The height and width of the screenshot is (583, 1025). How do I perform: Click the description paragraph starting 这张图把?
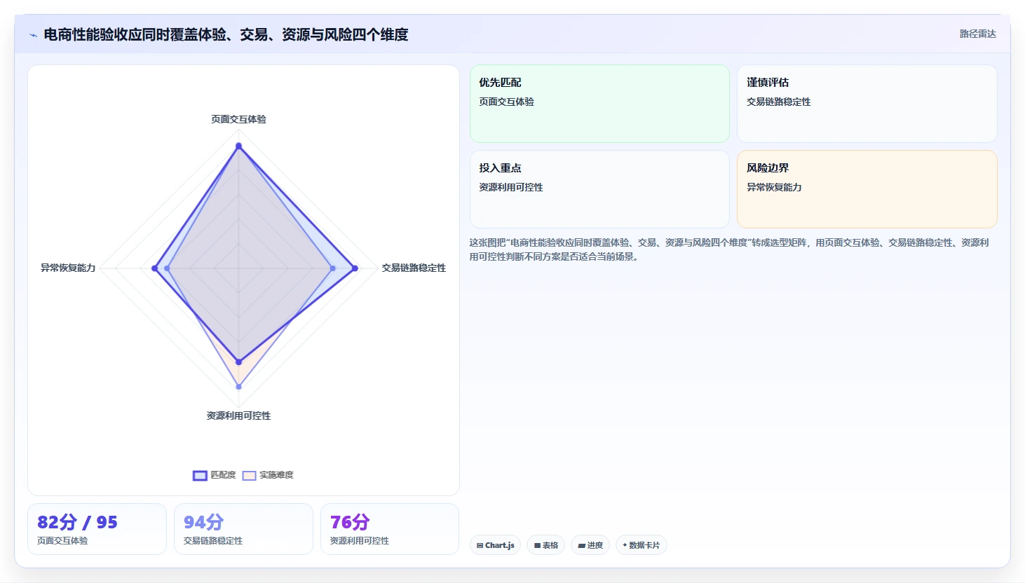(729, 249)
